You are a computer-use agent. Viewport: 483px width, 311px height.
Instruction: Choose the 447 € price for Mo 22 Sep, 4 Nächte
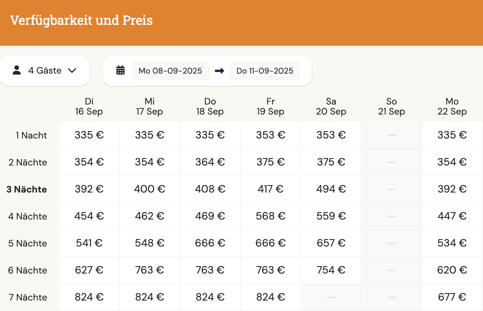click(x=452, y=216)
